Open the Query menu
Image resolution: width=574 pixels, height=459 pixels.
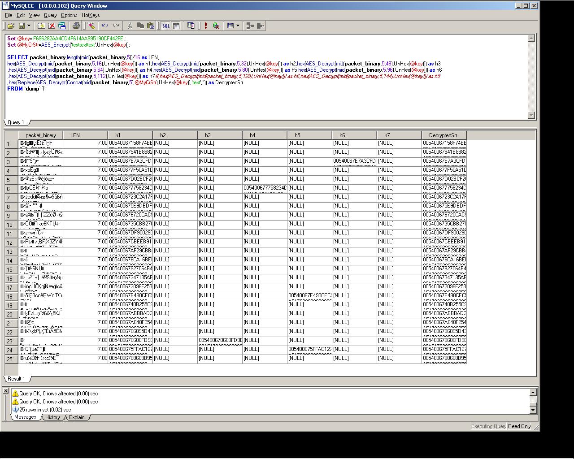(x=50, y=15)
